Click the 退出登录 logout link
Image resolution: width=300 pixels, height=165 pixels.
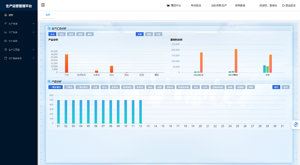[289, 6]
